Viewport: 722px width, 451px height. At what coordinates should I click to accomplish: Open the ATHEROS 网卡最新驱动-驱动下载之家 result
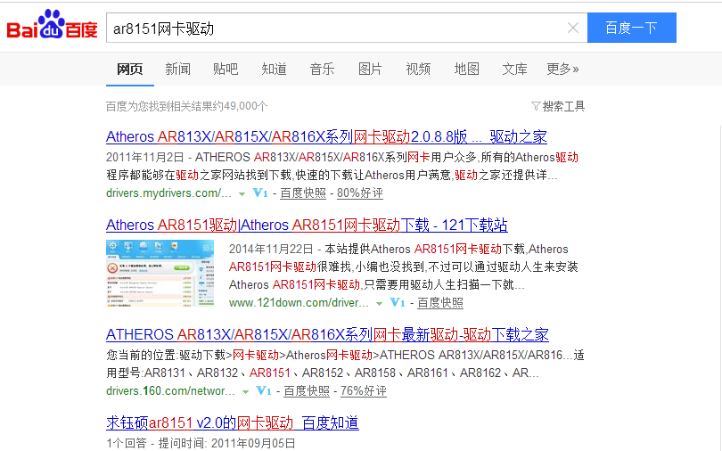point(327,334)
